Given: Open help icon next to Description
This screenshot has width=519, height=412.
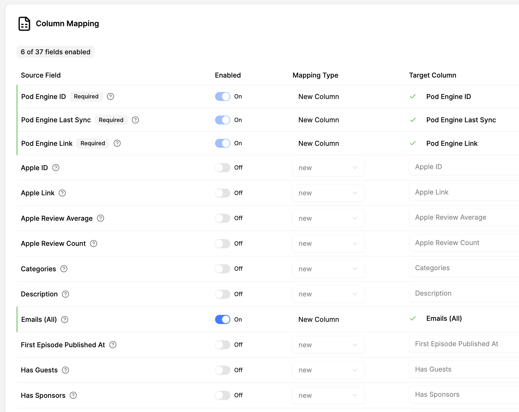Looking at the screenshot, I should click(65, 294).
